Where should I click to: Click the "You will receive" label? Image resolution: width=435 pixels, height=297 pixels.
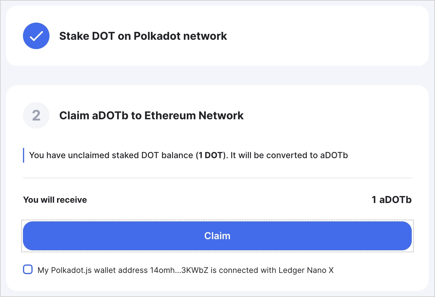pos(55,200)
